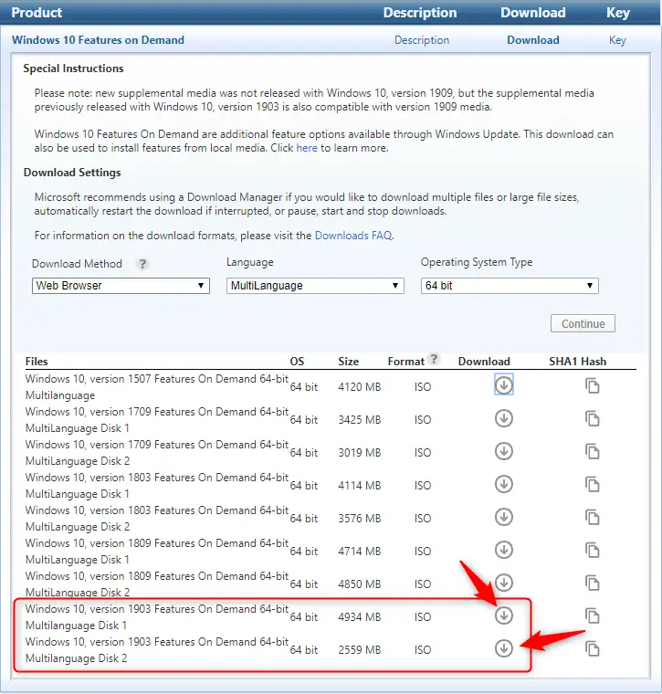Viewport: 662px width, 694px height.
Task: Download version 1709 MultiLanguage Disk 2 ISO
Action: 504,451
